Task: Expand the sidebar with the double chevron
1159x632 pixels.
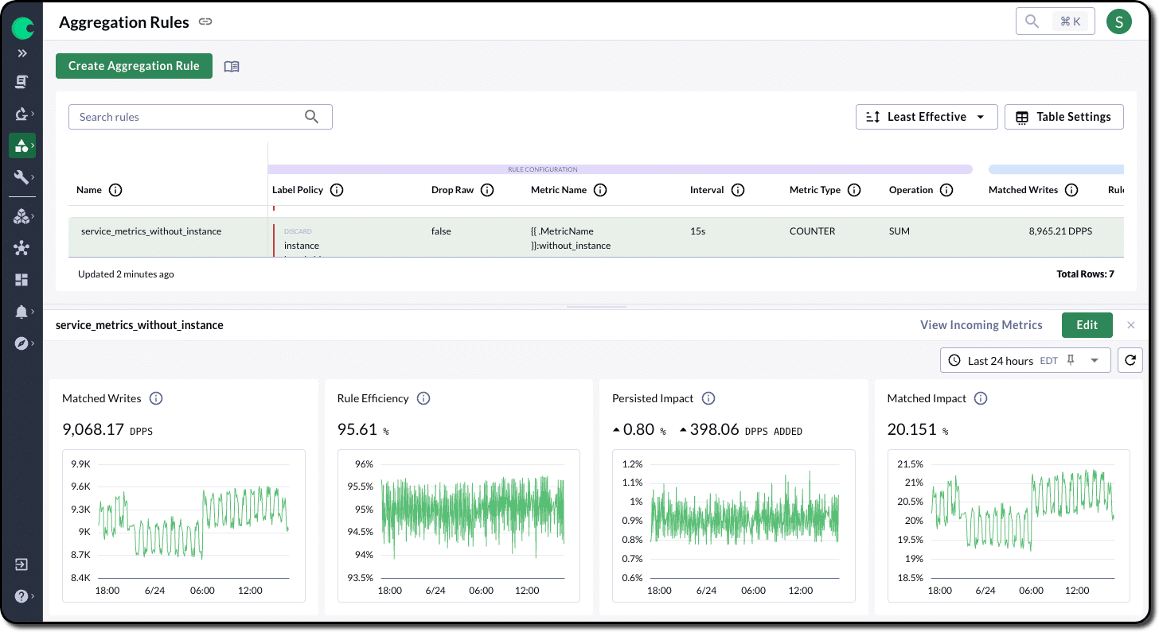Action: [x=22, y=53]
